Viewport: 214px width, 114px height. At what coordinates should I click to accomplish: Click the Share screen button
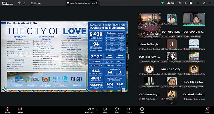coord(129,110)
